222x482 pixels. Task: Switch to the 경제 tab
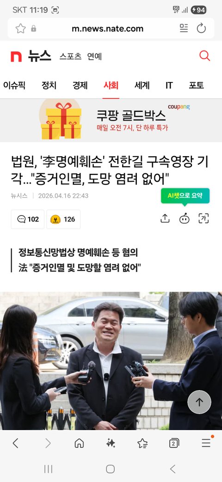[x=80, y=85]
